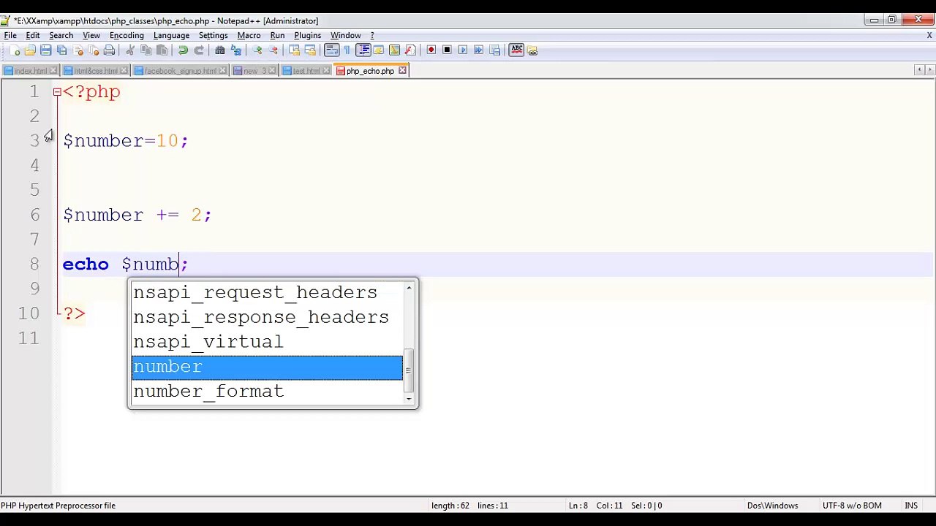Open the user-defined language icon
936x526 pixels.
(378, 50)
